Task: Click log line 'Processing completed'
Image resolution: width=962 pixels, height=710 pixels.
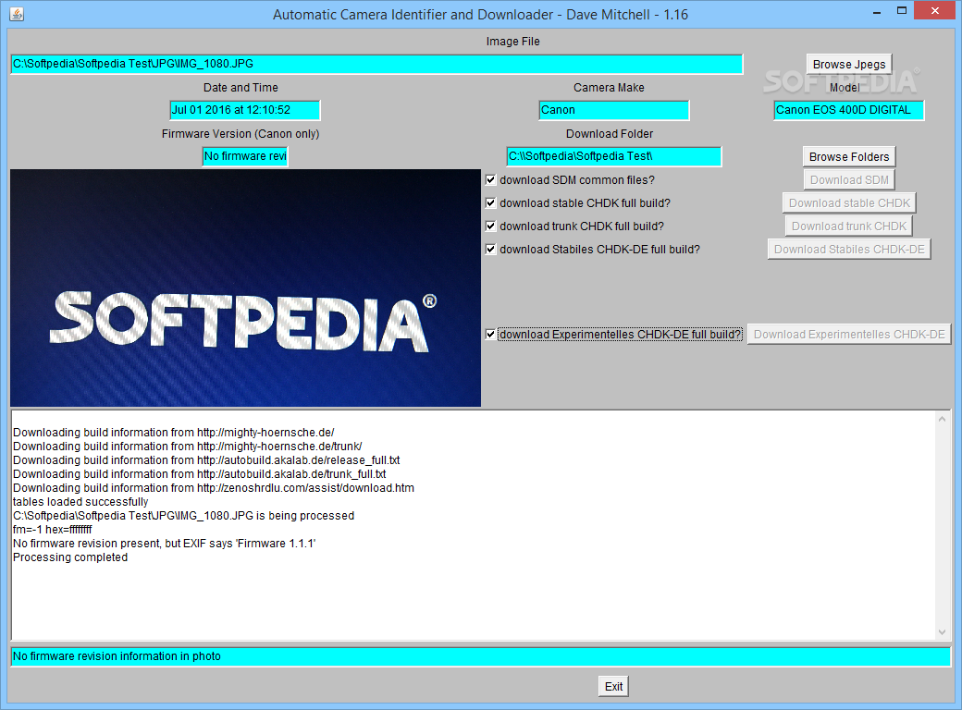Action: point(70,557)
